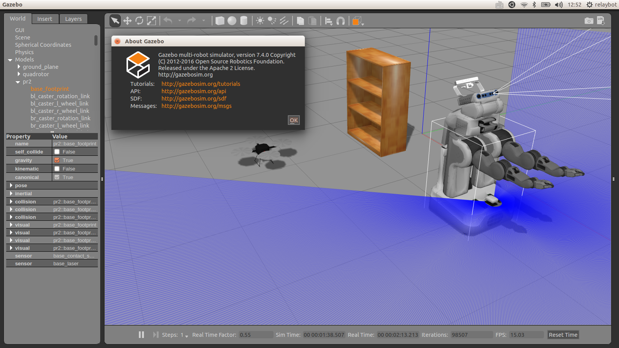Click the paste icon in toolbar
The height and width of the screenshot is (348, 619).
[x=313, y=20]
